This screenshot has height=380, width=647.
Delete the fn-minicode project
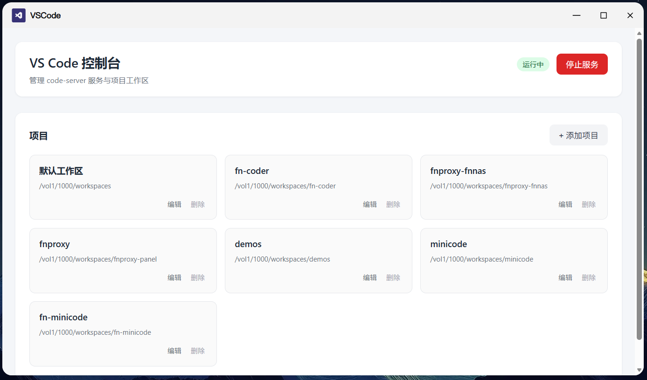198,351
